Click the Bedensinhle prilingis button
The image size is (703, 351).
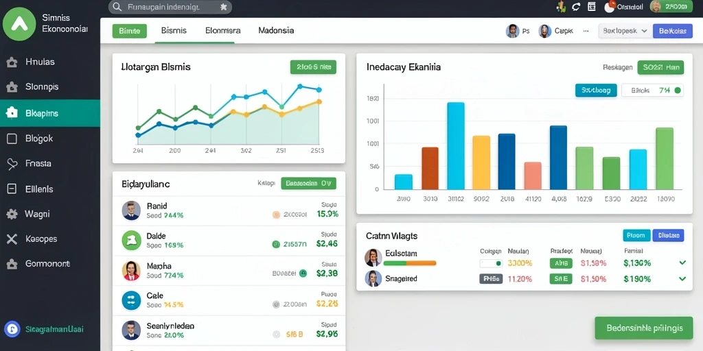click(644, 328)
